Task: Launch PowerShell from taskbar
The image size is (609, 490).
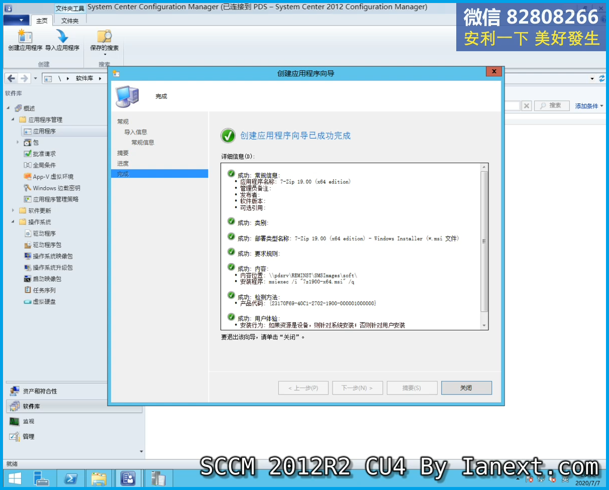Action: pyautogui.click(x=70, y=478)
